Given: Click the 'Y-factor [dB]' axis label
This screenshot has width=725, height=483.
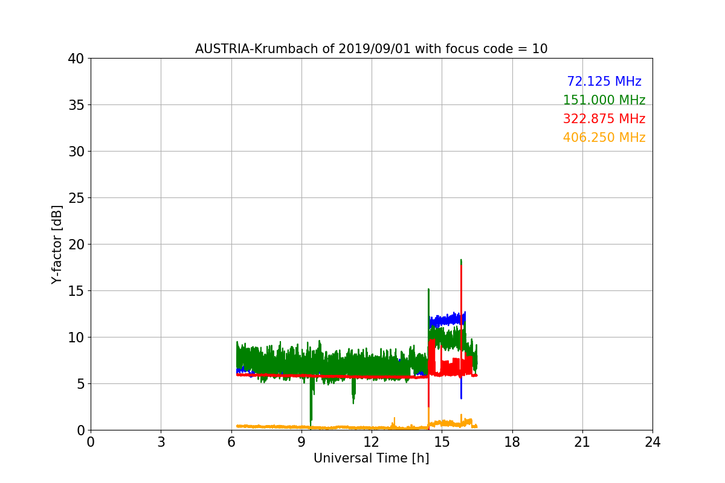Looking at the screenshot, I should click(x=57, y=244).
